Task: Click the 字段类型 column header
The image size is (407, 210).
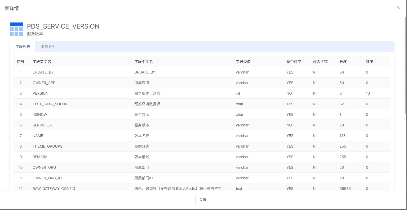Action: pos(243,62)
